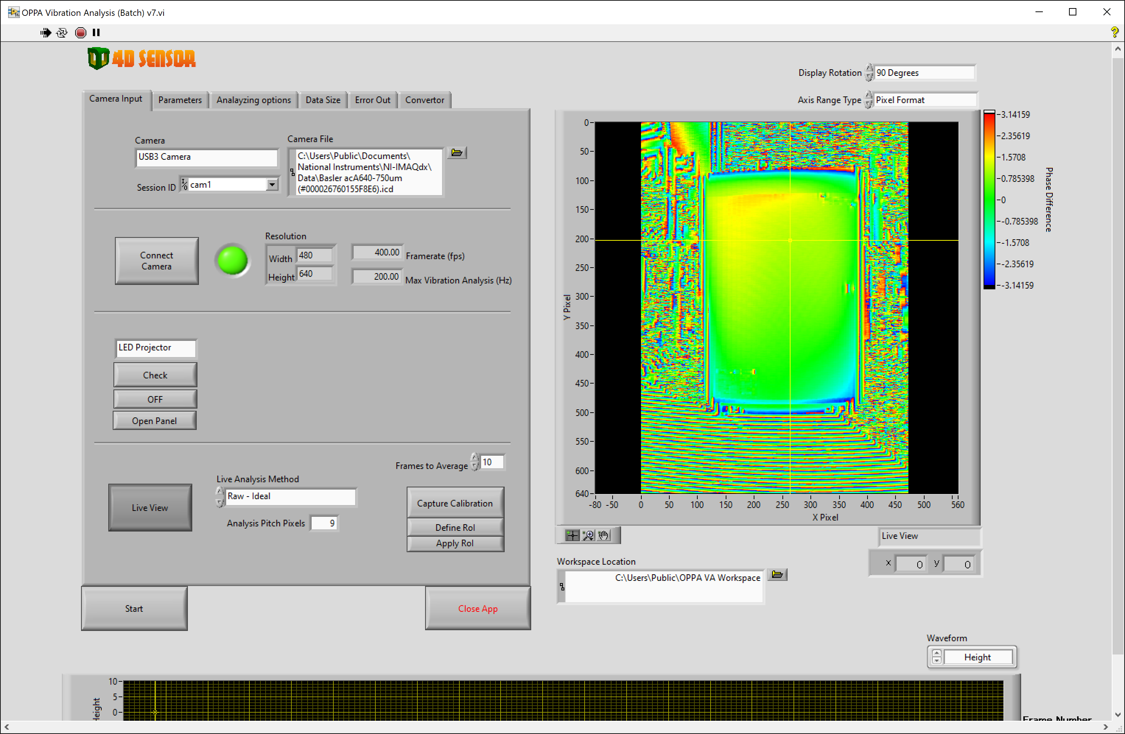This screenshot has height=734, width=1125.
Task: Click the Phase Difference color ramp
Action: click(989, 200)
